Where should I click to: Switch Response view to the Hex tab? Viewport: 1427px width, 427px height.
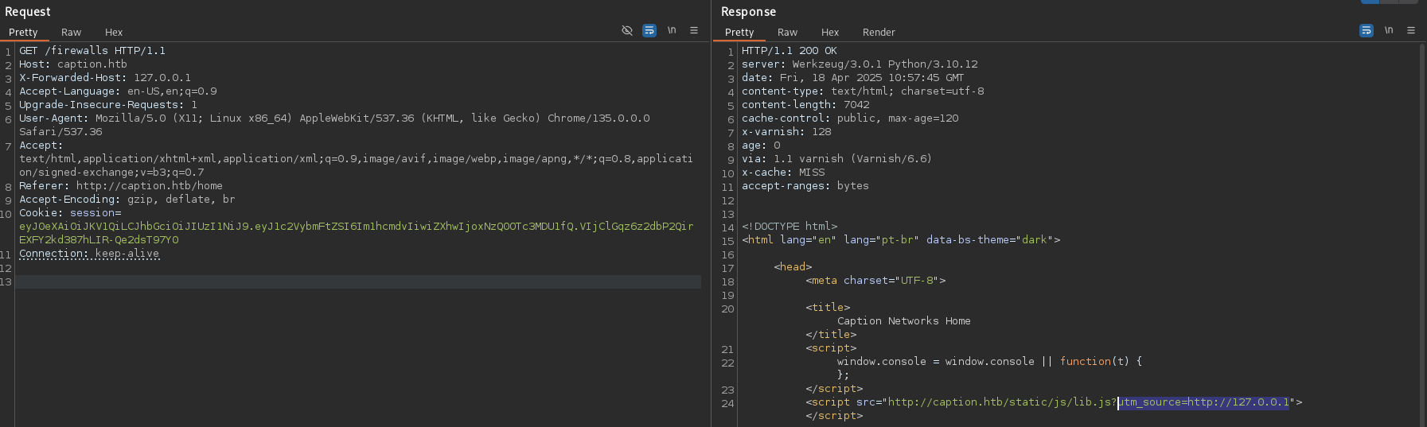tap(830, 33)
